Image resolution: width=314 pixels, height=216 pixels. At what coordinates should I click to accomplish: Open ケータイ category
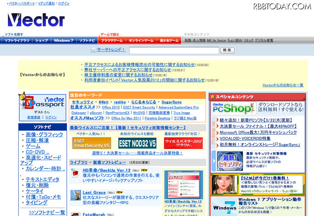pos(34,191)
